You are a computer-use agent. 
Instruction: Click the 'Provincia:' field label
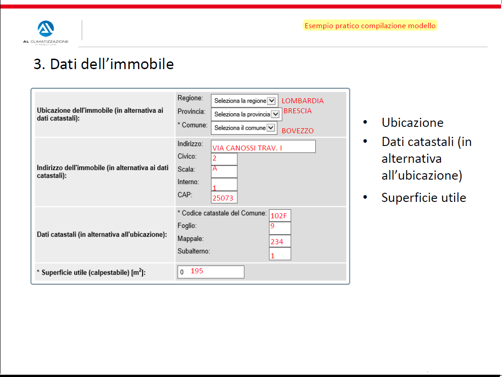(191, 111)
